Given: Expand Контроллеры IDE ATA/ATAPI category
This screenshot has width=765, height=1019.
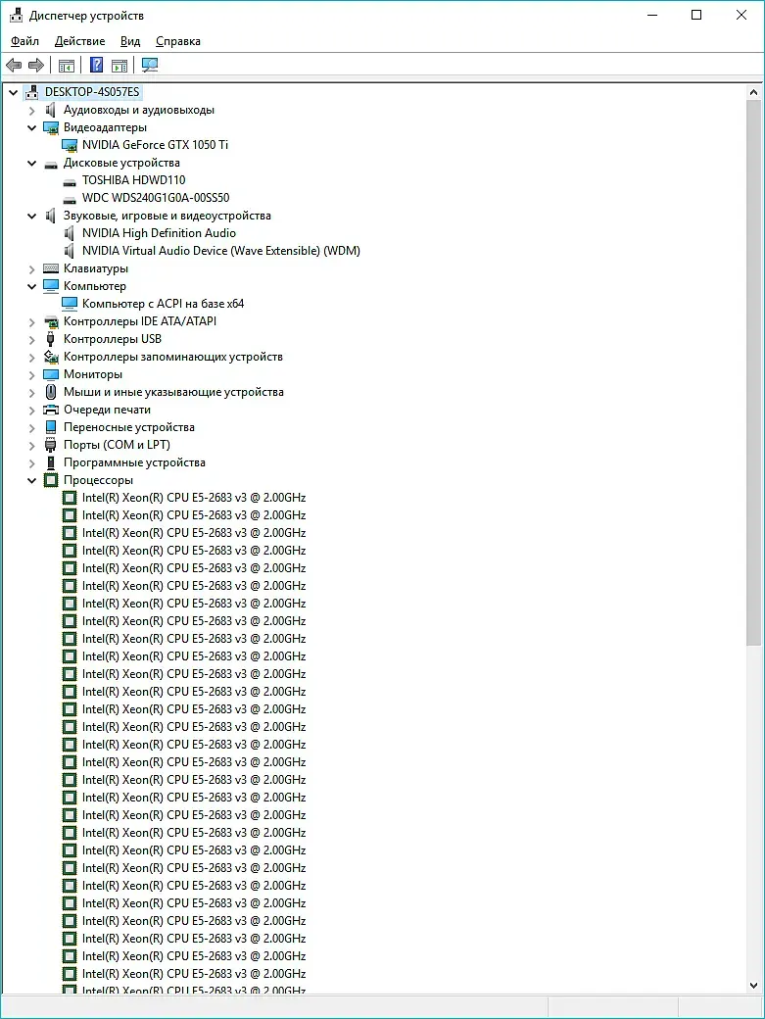Looking at the screenshot, I should (x=31, y=321).
